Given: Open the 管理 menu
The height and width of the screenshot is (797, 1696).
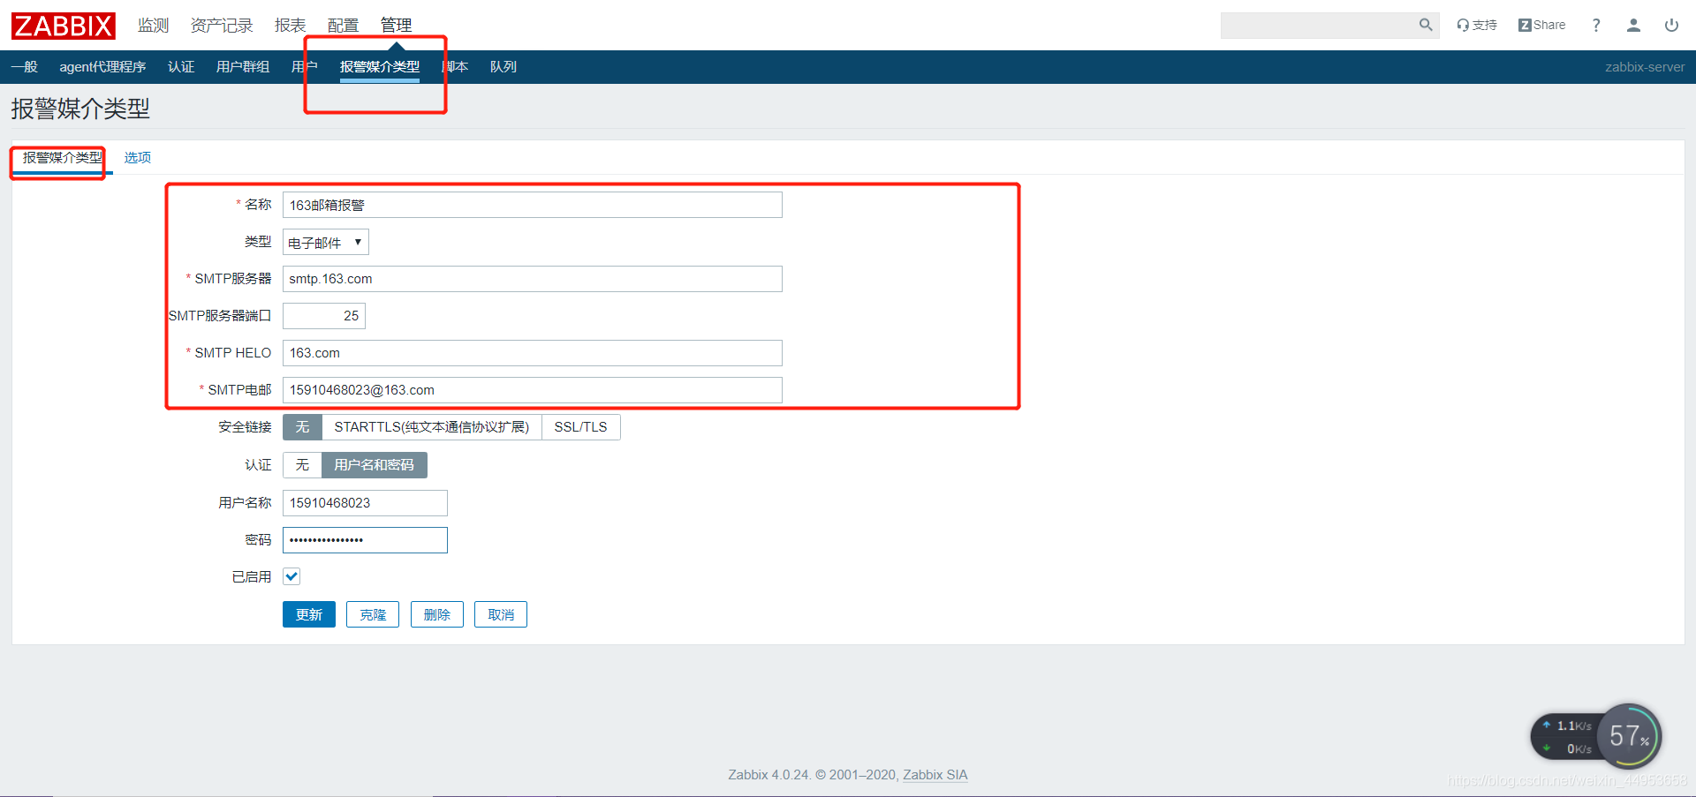Looking at the screenshot, I should pyautogui.click(x=396, y=26).
